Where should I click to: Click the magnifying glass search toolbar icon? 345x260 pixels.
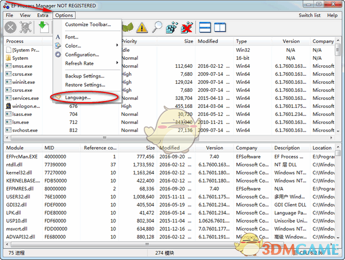(158, 27)
